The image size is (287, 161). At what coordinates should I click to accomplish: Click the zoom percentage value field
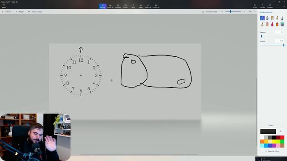coord(250,12)
